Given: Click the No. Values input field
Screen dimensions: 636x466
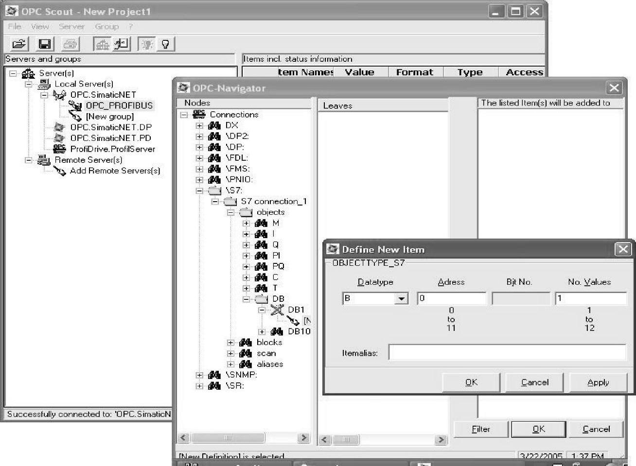Looking at the screenshot, I should coord(590,298).
